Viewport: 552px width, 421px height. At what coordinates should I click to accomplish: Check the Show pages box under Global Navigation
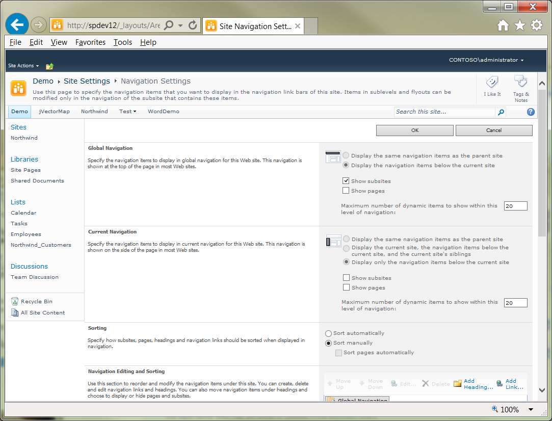click(346, 190)
